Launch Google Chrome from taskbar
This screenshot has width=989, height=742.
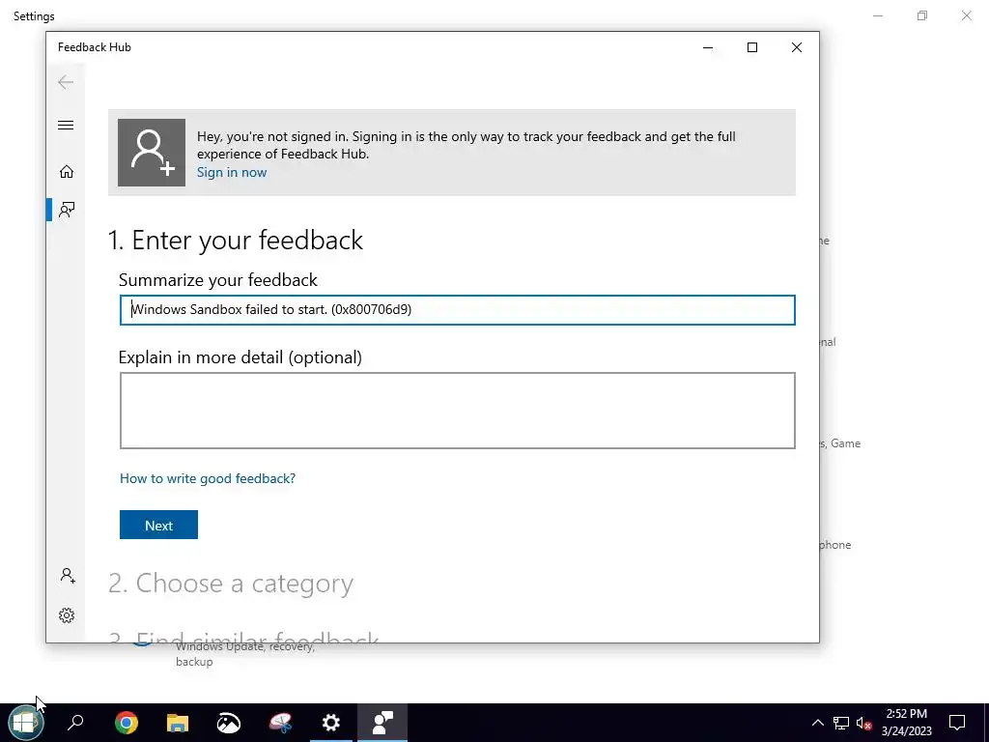(127, 723)
